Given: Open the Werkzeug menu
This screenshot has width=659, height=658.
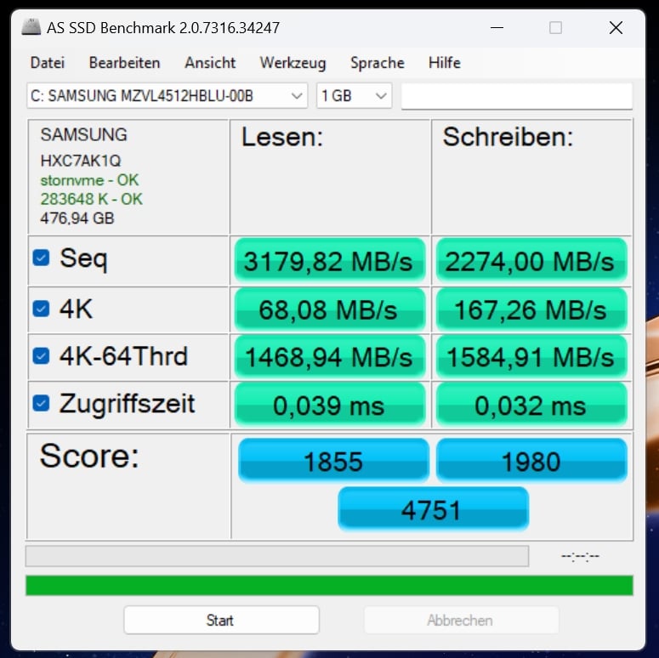Looking at the screenshot, I should [293, 63].
